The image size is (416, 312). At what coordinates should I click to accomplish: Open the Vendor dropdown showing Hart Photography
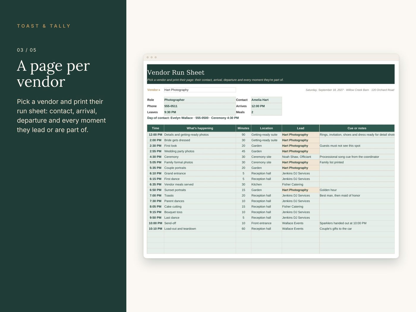pyautogui.click(x=200, y=90)
